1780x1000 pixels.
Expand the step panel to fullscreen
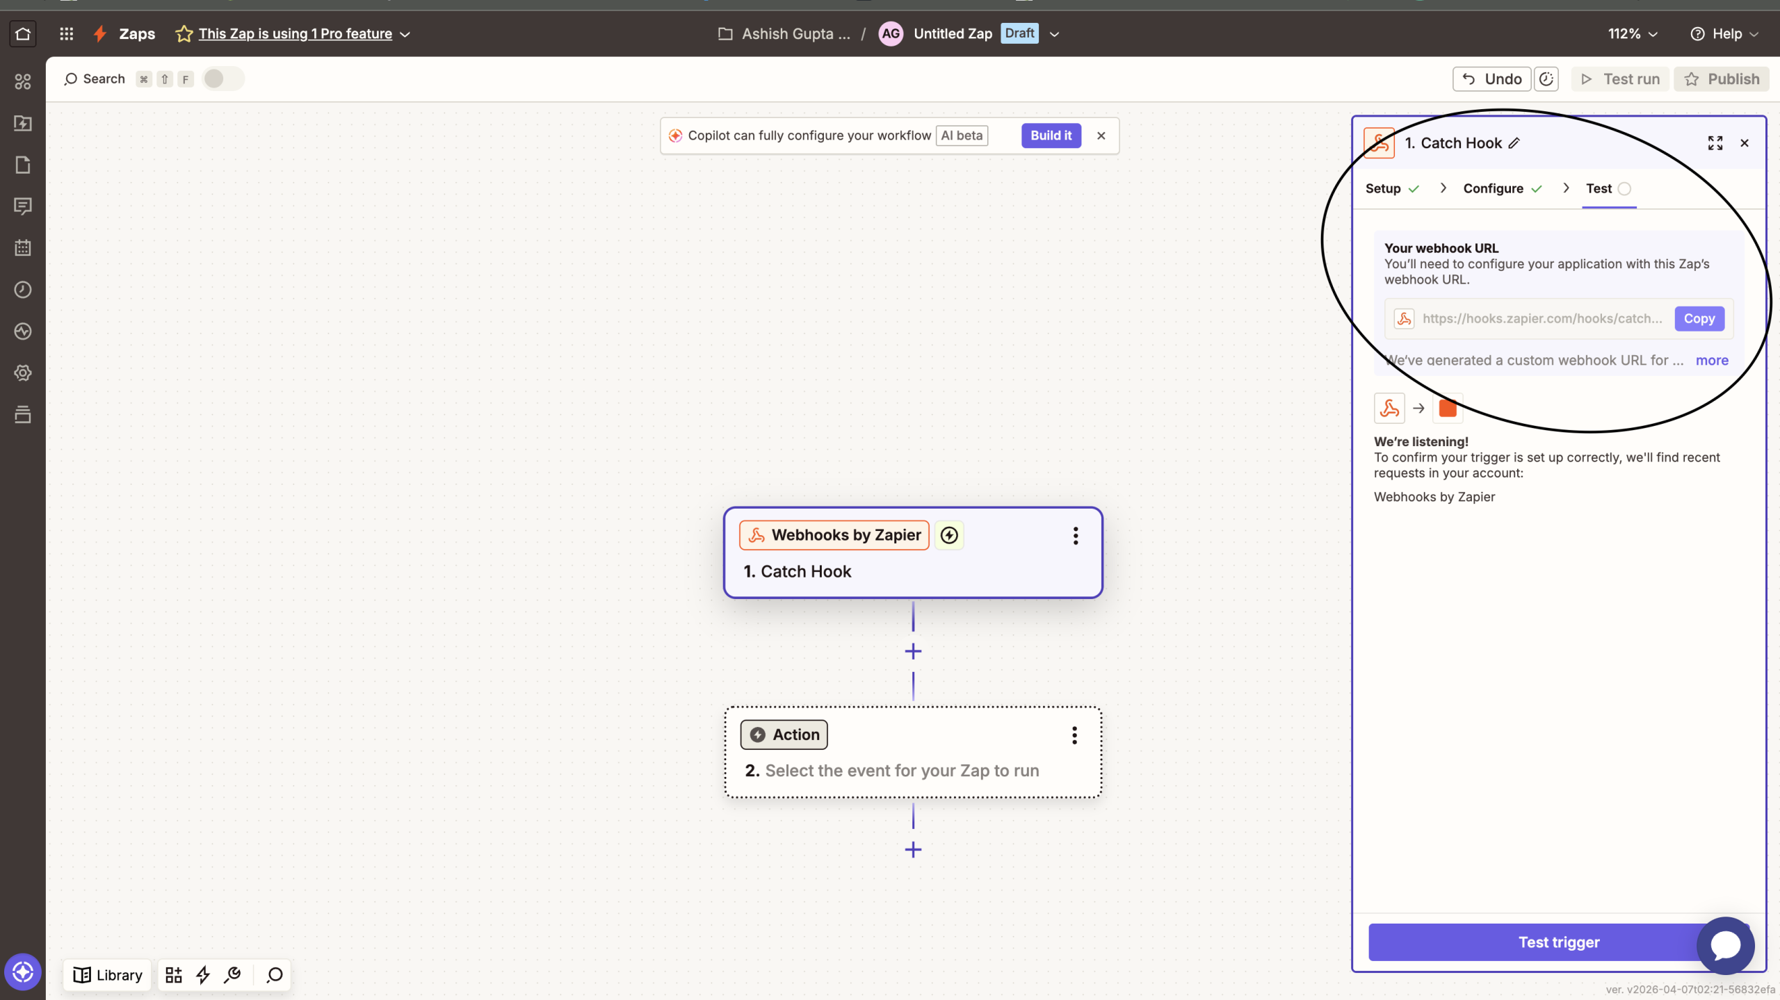click(x=1715, y=143)
